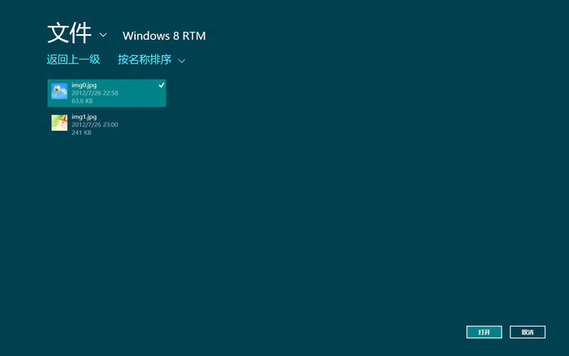Click the 2012/7/26 23:00 date text
569x356 pixels.
(95, 124)
